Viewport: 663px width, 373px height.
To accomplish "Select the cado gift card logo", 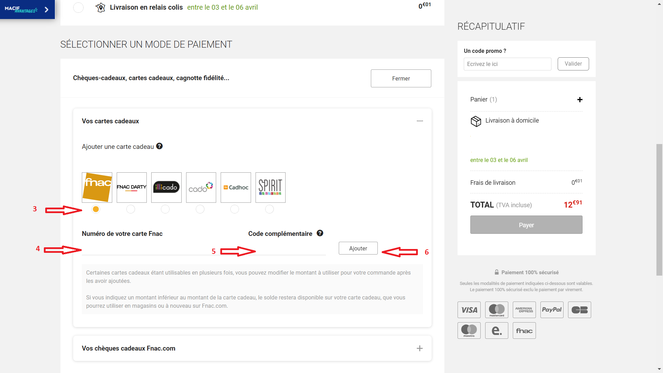I will (x=201, y=188).
